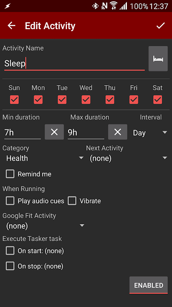
Task: Expand the Next Activity dropdown
Action: tap(128, 158)
